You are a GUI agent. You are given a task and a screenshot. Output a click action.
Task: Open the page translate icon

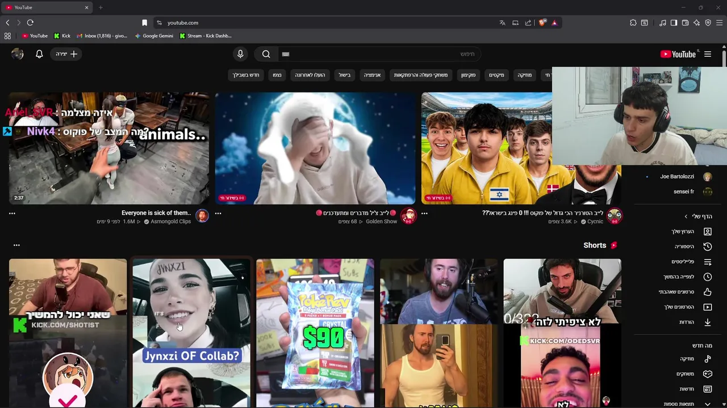502,23
